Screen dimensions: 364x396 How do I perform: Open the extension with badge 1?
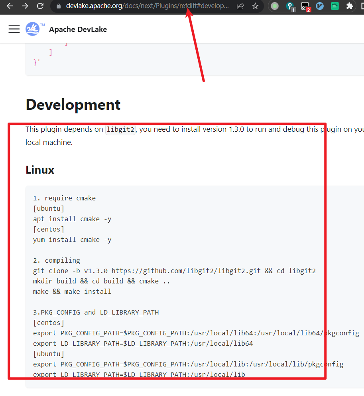pyautogui.click(x=290, y=6)
